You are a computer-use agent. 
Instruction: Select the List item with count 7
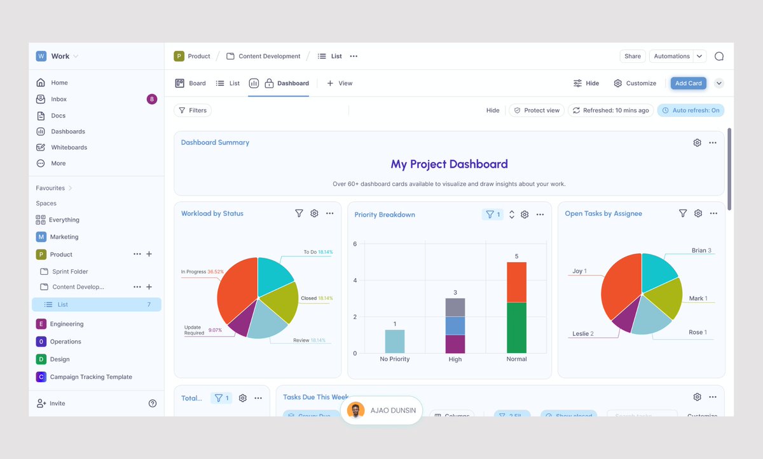tap(97, 305)
